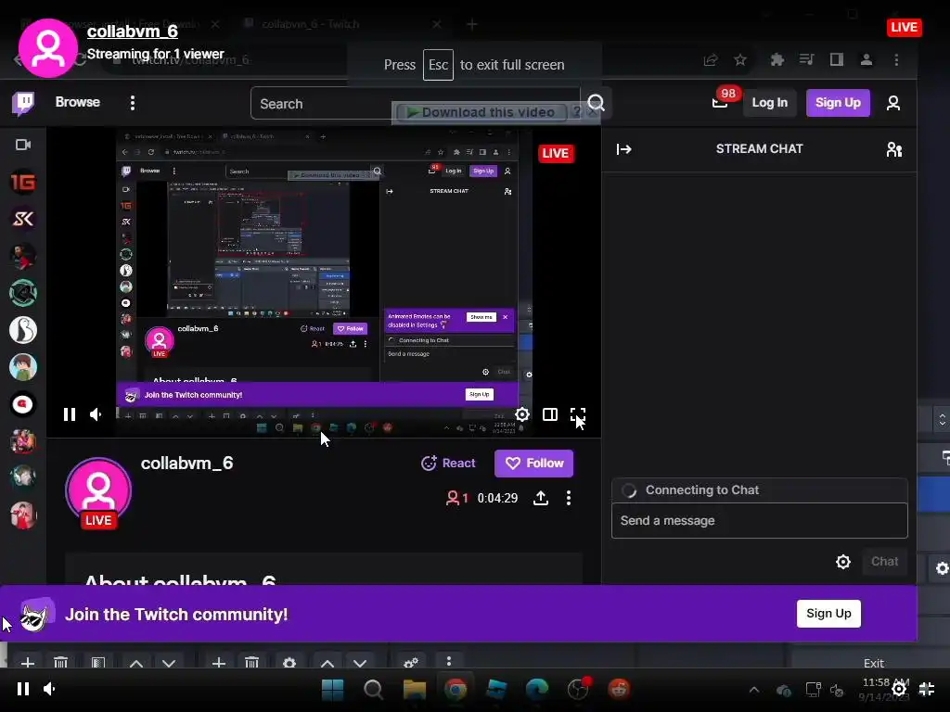Viewport: 950px width, 712px height.
Task: Click the bookmark star in browser address bar
Action: click(740, 59)
